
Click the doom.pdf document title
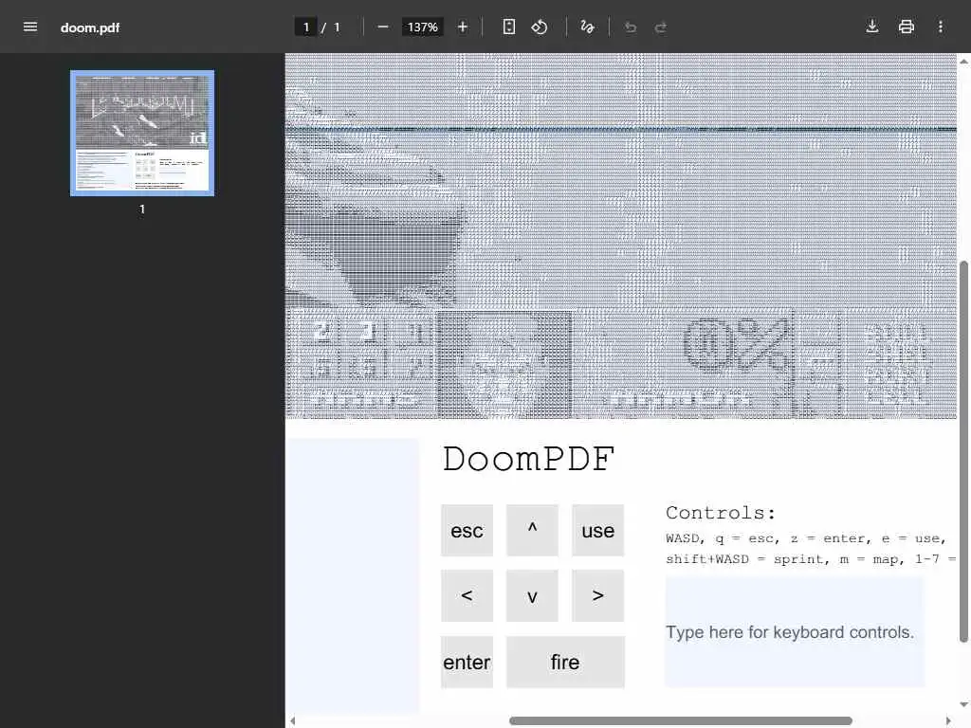pos(90,27)
